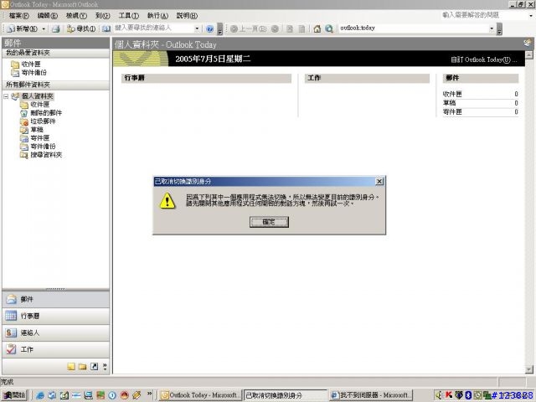This screenshot has height=402, width=536.
Task: Click the outlook:today address field
Action: pos(414,28)
